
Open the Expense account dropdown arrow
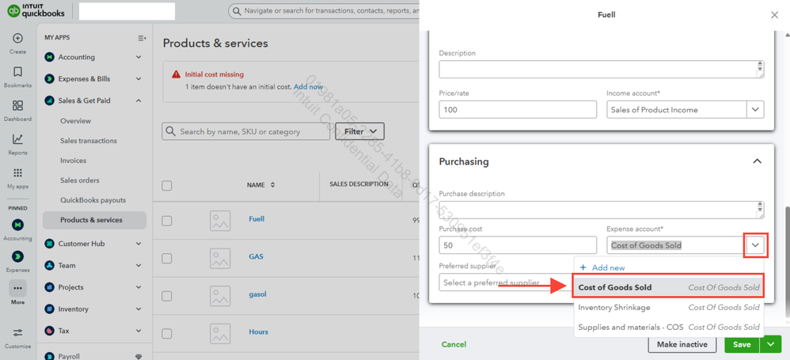pos(755,245)
